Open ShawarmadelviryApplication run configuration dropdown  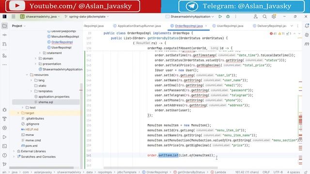click(190, 16)
